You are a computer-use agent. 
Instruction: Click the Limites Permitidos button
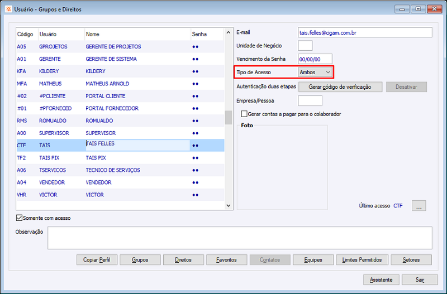click(x=362, y=260)
